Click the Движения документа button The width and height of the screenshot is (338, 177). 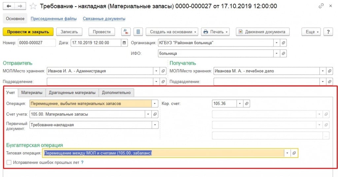(262, 32)
